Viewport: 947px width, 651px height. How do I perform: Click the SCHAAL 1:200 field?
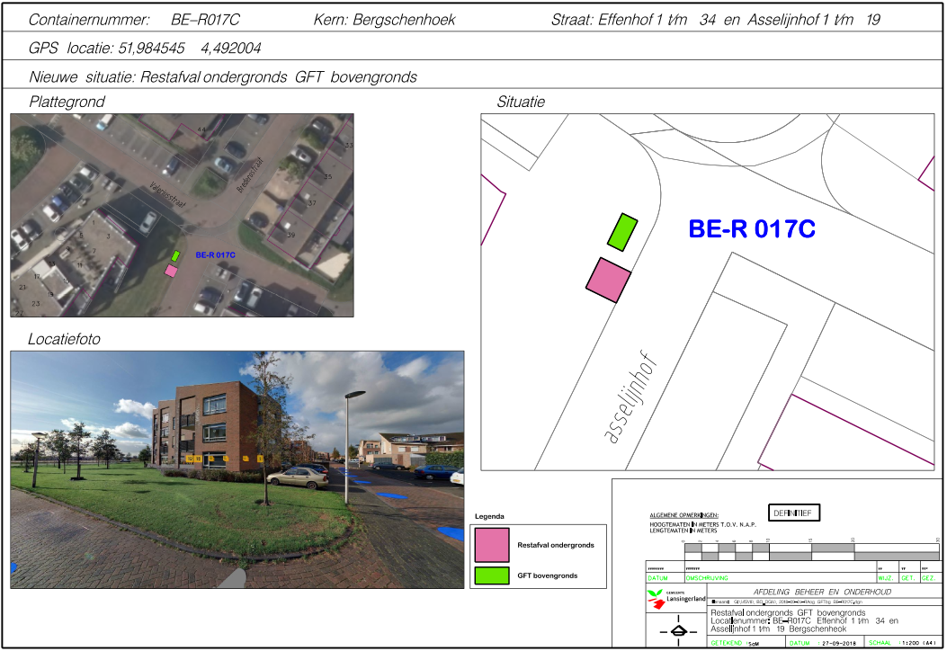902,644
